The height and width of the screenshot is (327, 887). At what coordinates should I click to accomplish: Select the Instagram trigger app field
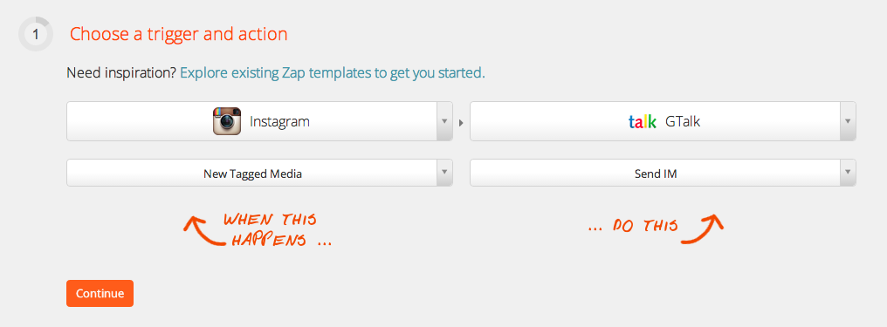[259, 121]
